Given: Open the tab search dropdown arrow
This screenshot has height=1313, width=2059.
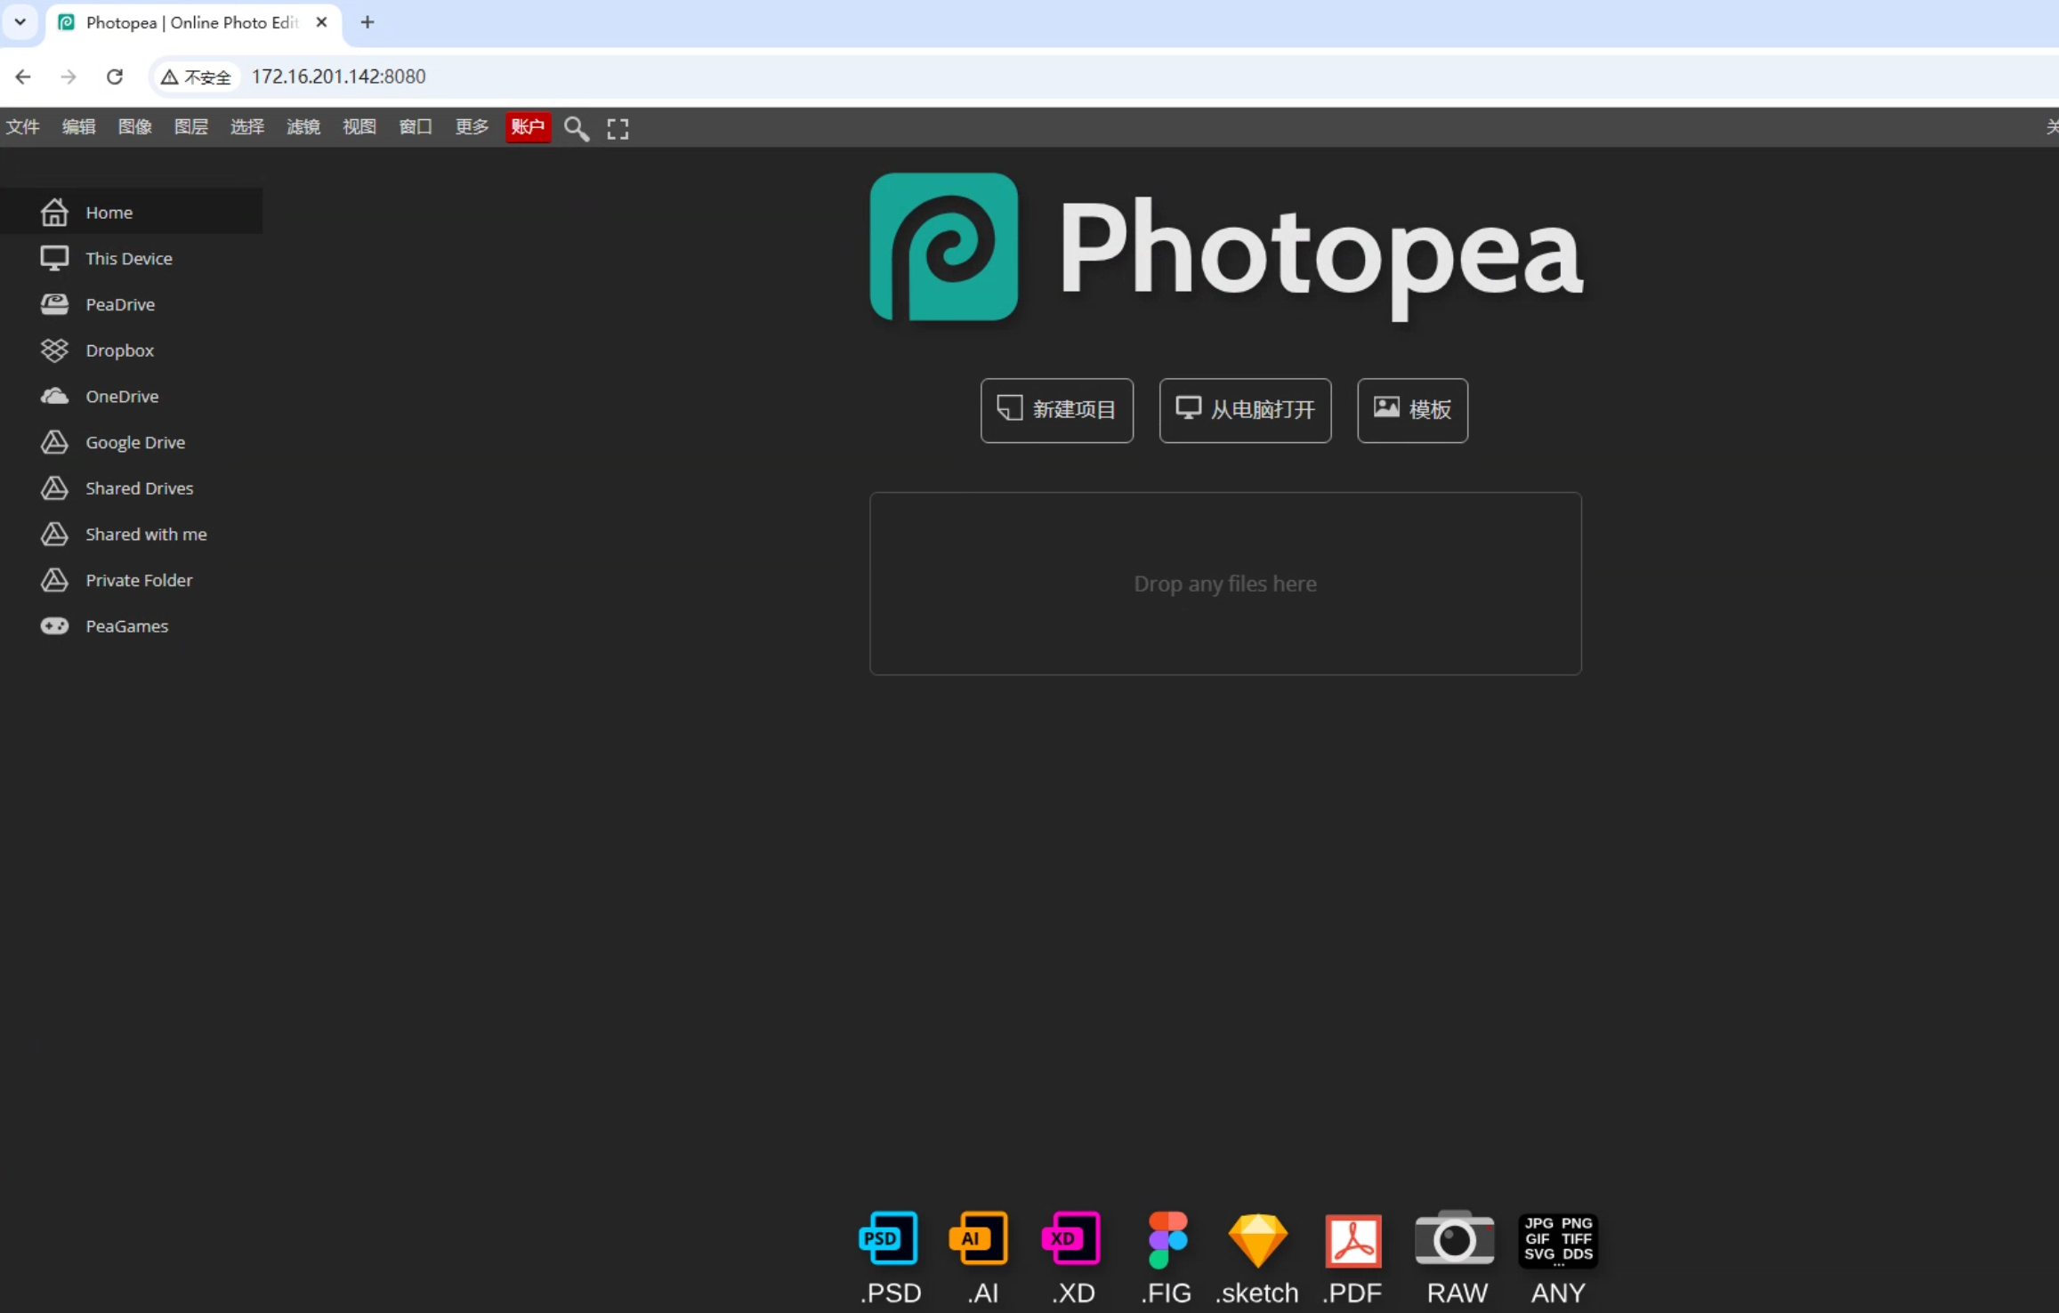Looking at the screenshot, I should pos(20,22).
